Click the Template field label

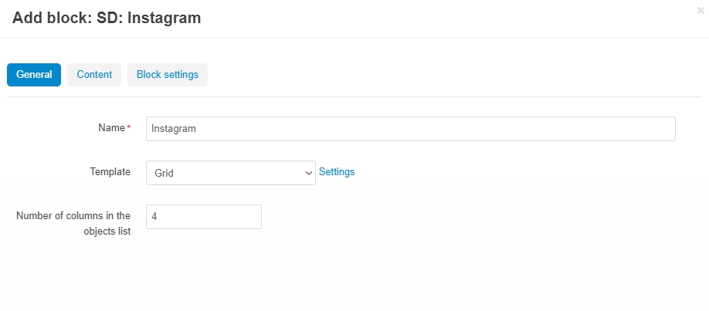point(110,172)
